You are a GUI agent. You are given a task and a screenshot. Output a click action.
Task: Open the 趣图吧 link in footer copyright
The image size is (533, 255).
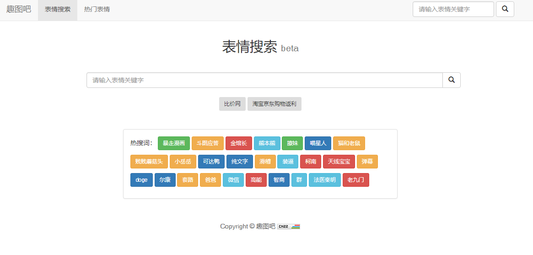click(266, 226)
